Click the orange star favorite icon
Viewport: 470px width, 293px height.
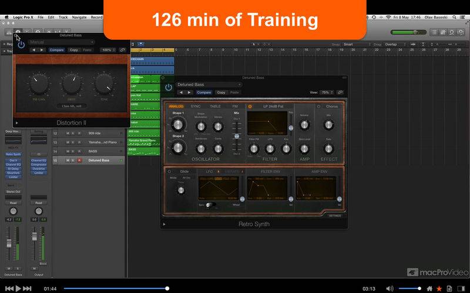pos(439,288)
